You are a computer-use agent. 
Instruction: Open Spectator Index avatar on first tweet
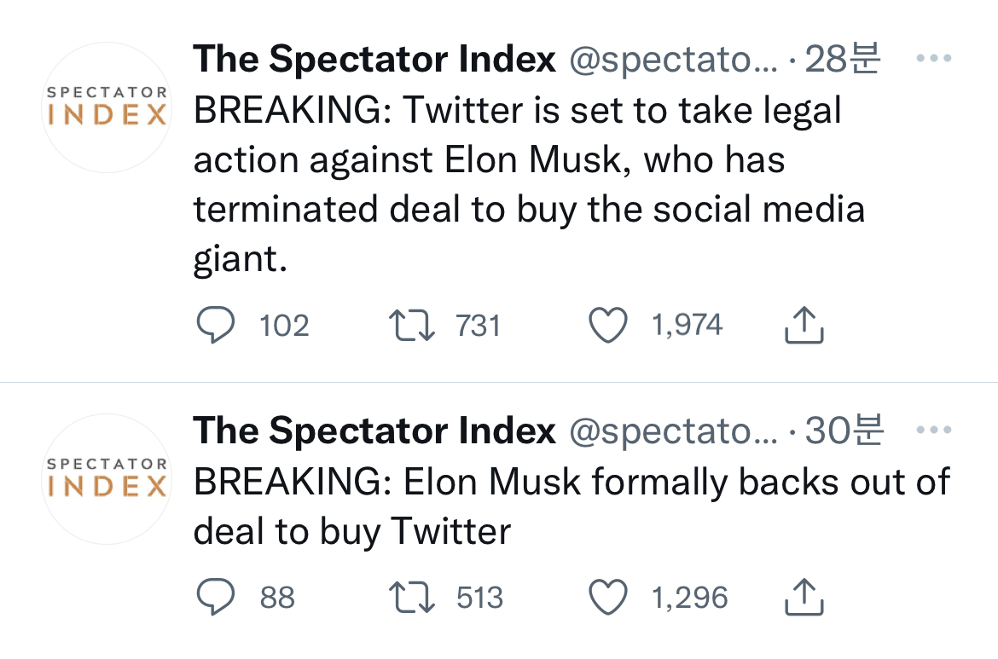click(x=107, y=107)
